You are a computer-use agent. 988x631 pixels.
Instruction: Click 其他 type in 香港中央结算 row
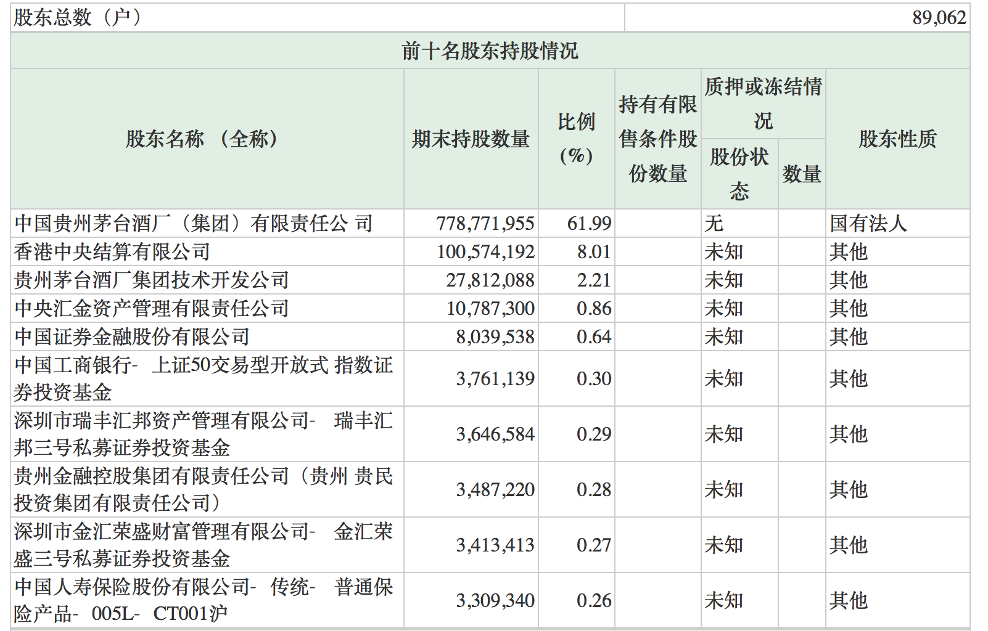pyautogui.click(x=849, y=251)
